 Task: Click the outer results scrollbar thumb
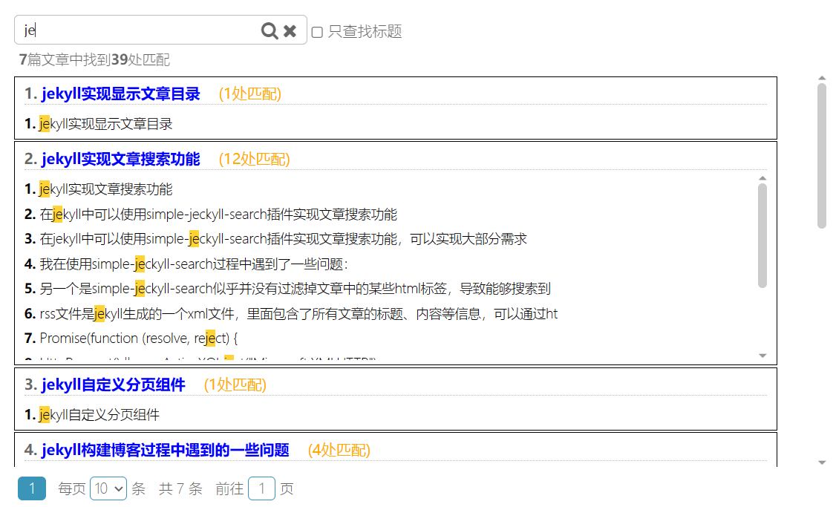click(x=822, y=156)
